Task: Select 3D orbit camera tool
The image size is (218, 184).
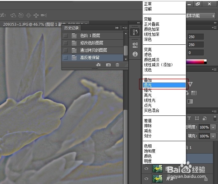Action: click(x=13, y=15)
